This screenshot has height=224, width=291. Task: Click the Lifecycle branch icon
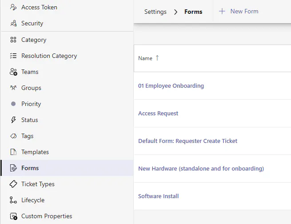pyautogui.click(x=13, y=200)
